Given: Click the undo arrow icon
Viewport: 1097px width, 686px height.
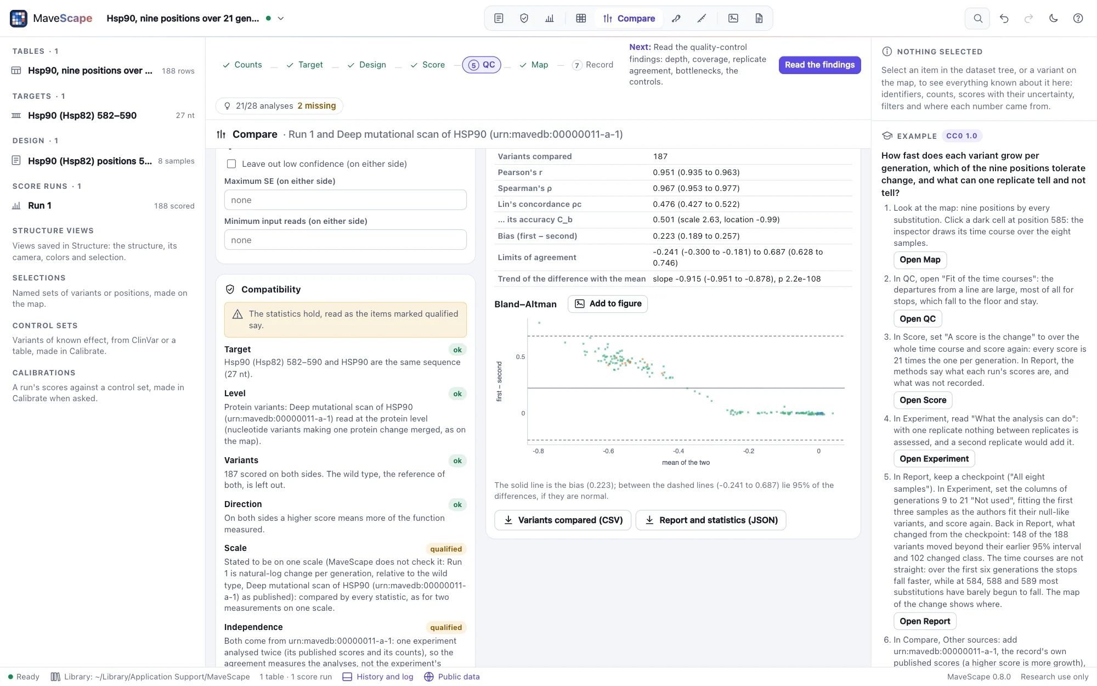Looking at the screenshot, I should (x=1004, y=18).
